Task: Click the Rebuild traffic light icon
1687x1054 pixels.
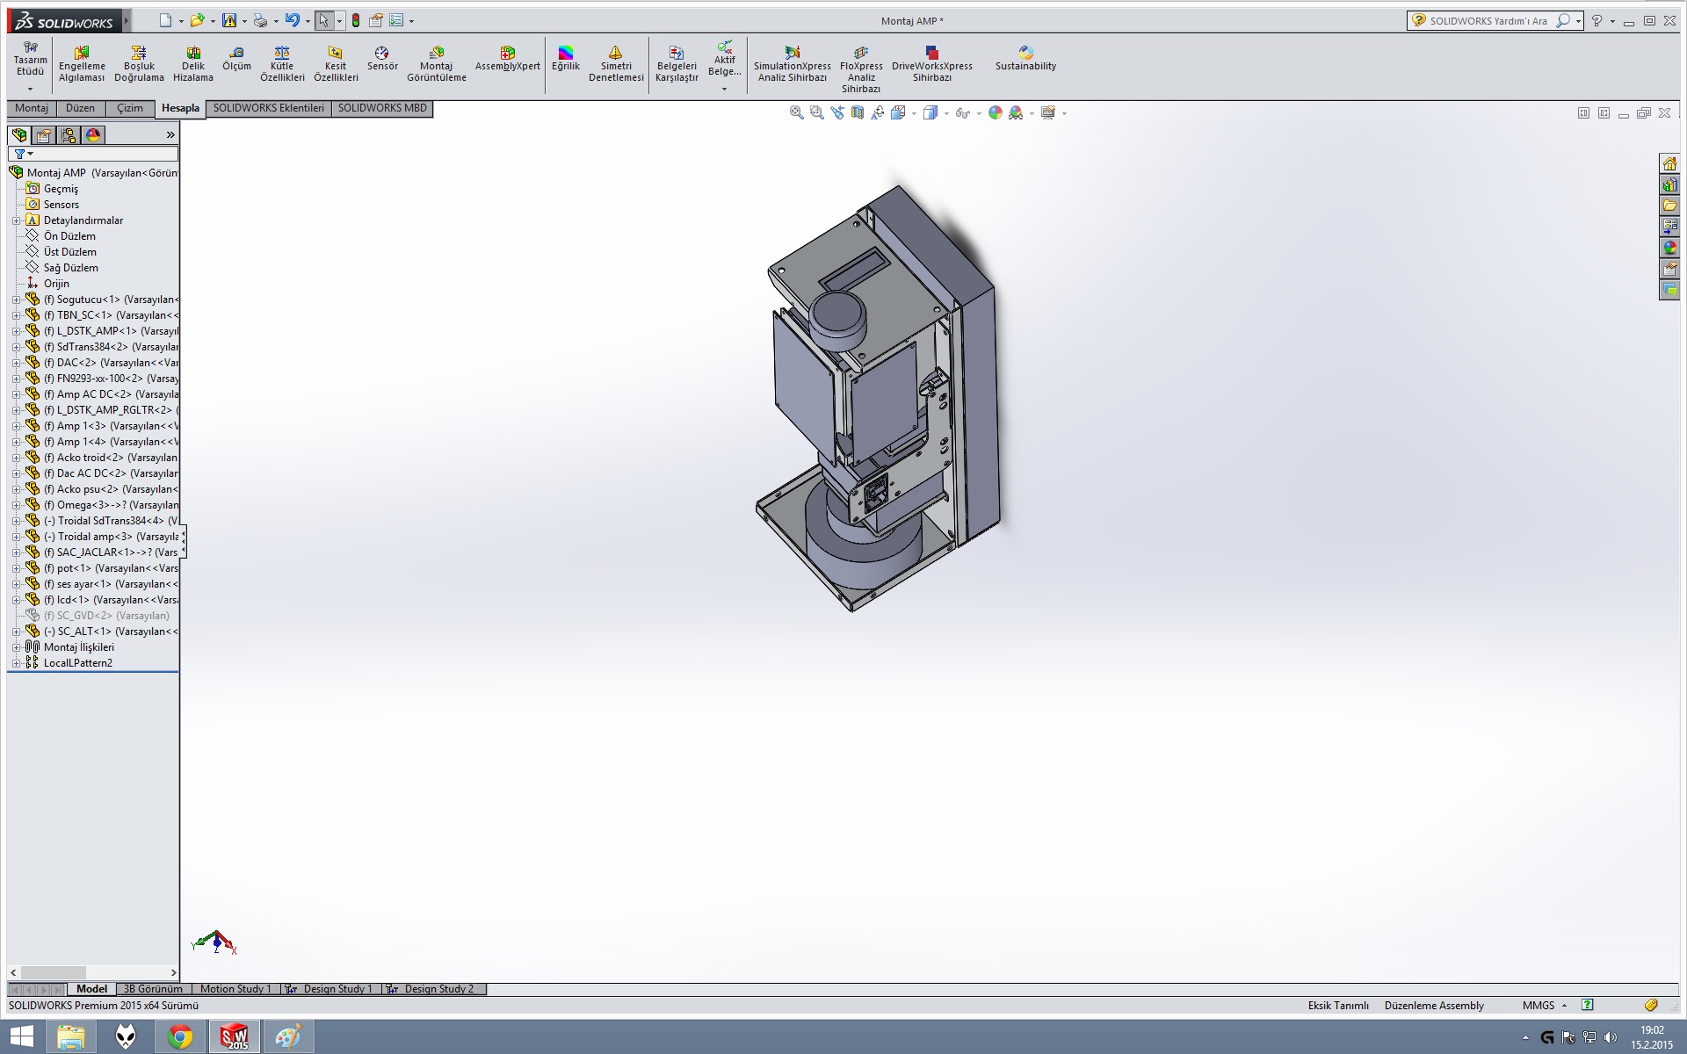Action: pos(356,20)
